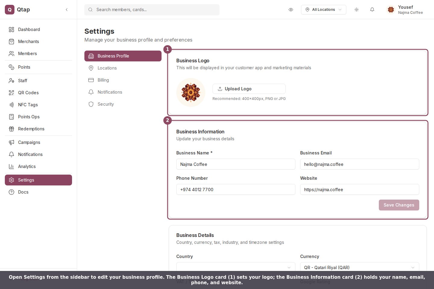This screenshot has width=434, height=289.
Task: Click the Save Changes button
Action: tap(399, 205)
